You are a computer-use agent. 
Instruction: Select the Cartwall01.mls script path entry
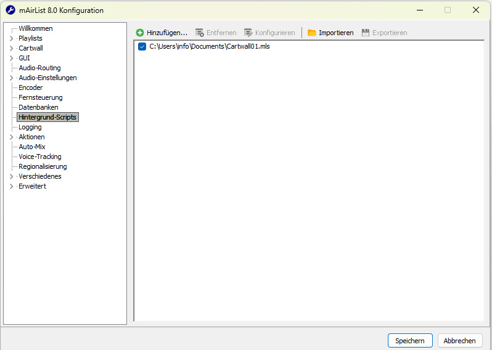tap(210, 47)
